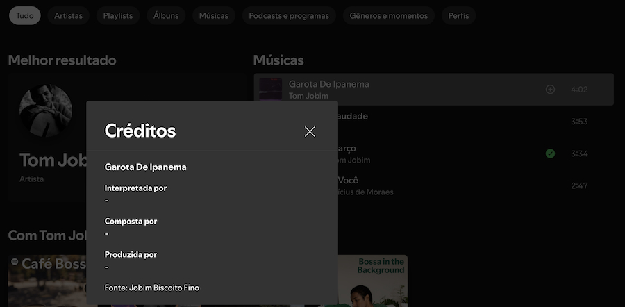Open the Playlists filter
Viewport: 625px width, 307px height.
[x=117, y=15]
